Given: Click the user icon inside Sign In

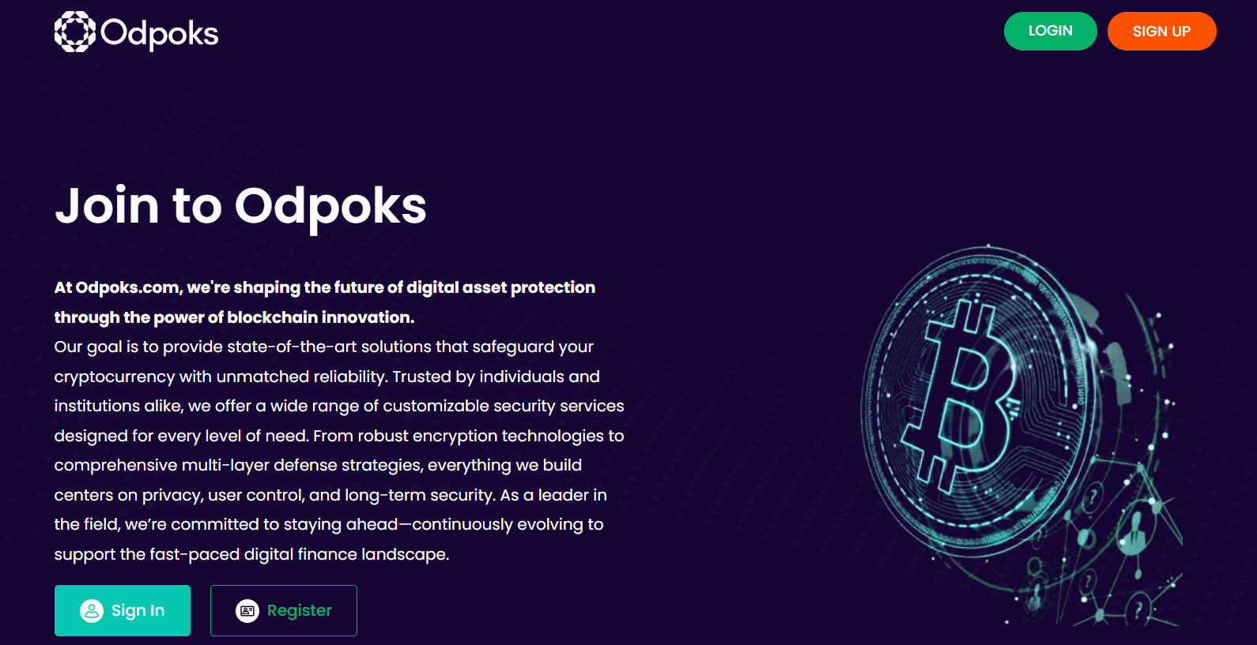Looking at the screenshot, I should [x=92, y=611].
